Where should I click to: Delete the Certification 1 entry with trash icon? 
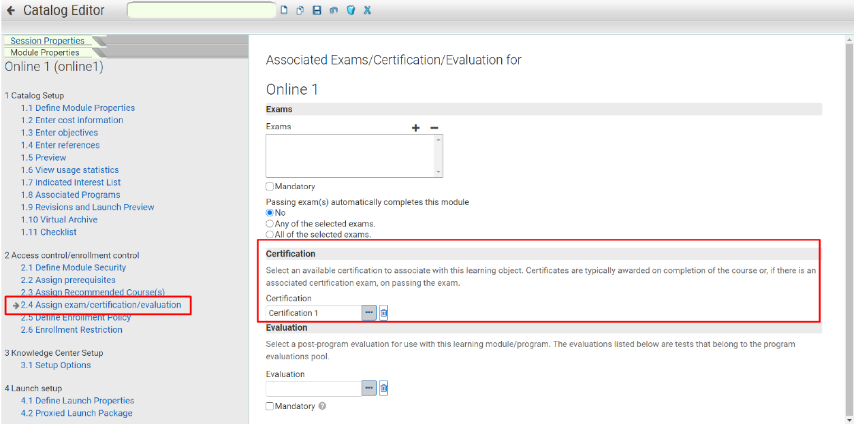point(384,313)
